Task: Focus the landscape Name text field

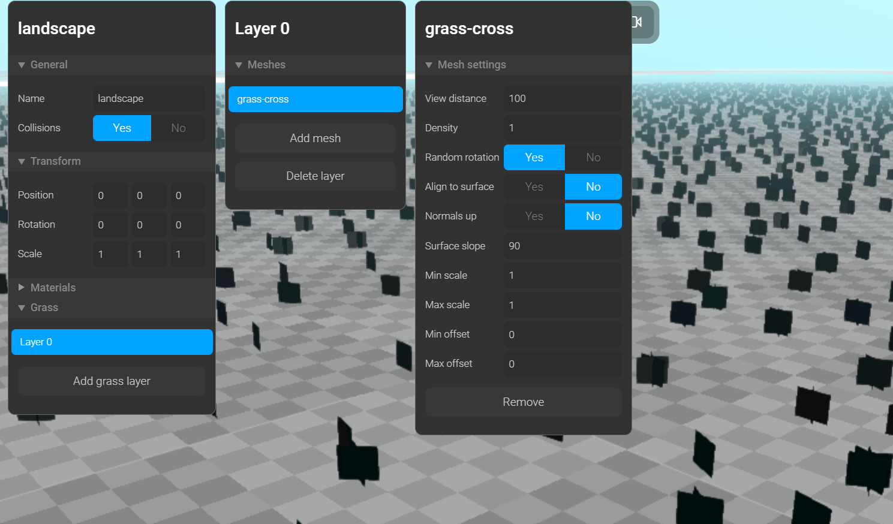Action: (x=149, y=98)
